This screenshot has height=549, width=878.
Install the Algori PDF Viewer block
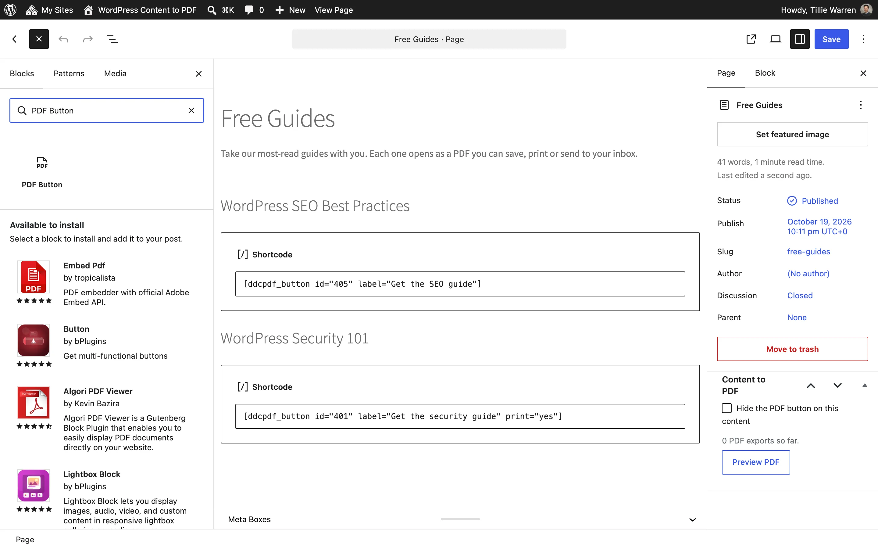pyautogui.click(x=107, y=419)
